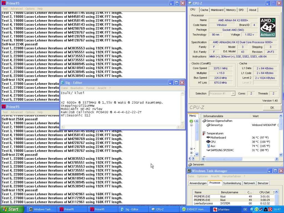Click the Wert column header in Everest

(x=265, y=116)
